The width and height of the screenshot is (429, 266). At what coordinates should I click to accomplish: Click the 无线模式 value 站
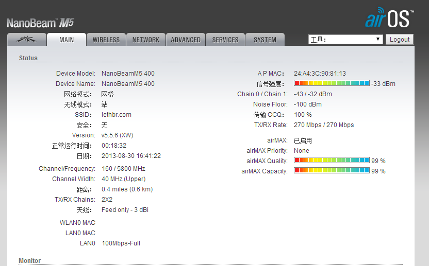click(x=104, y=104)
